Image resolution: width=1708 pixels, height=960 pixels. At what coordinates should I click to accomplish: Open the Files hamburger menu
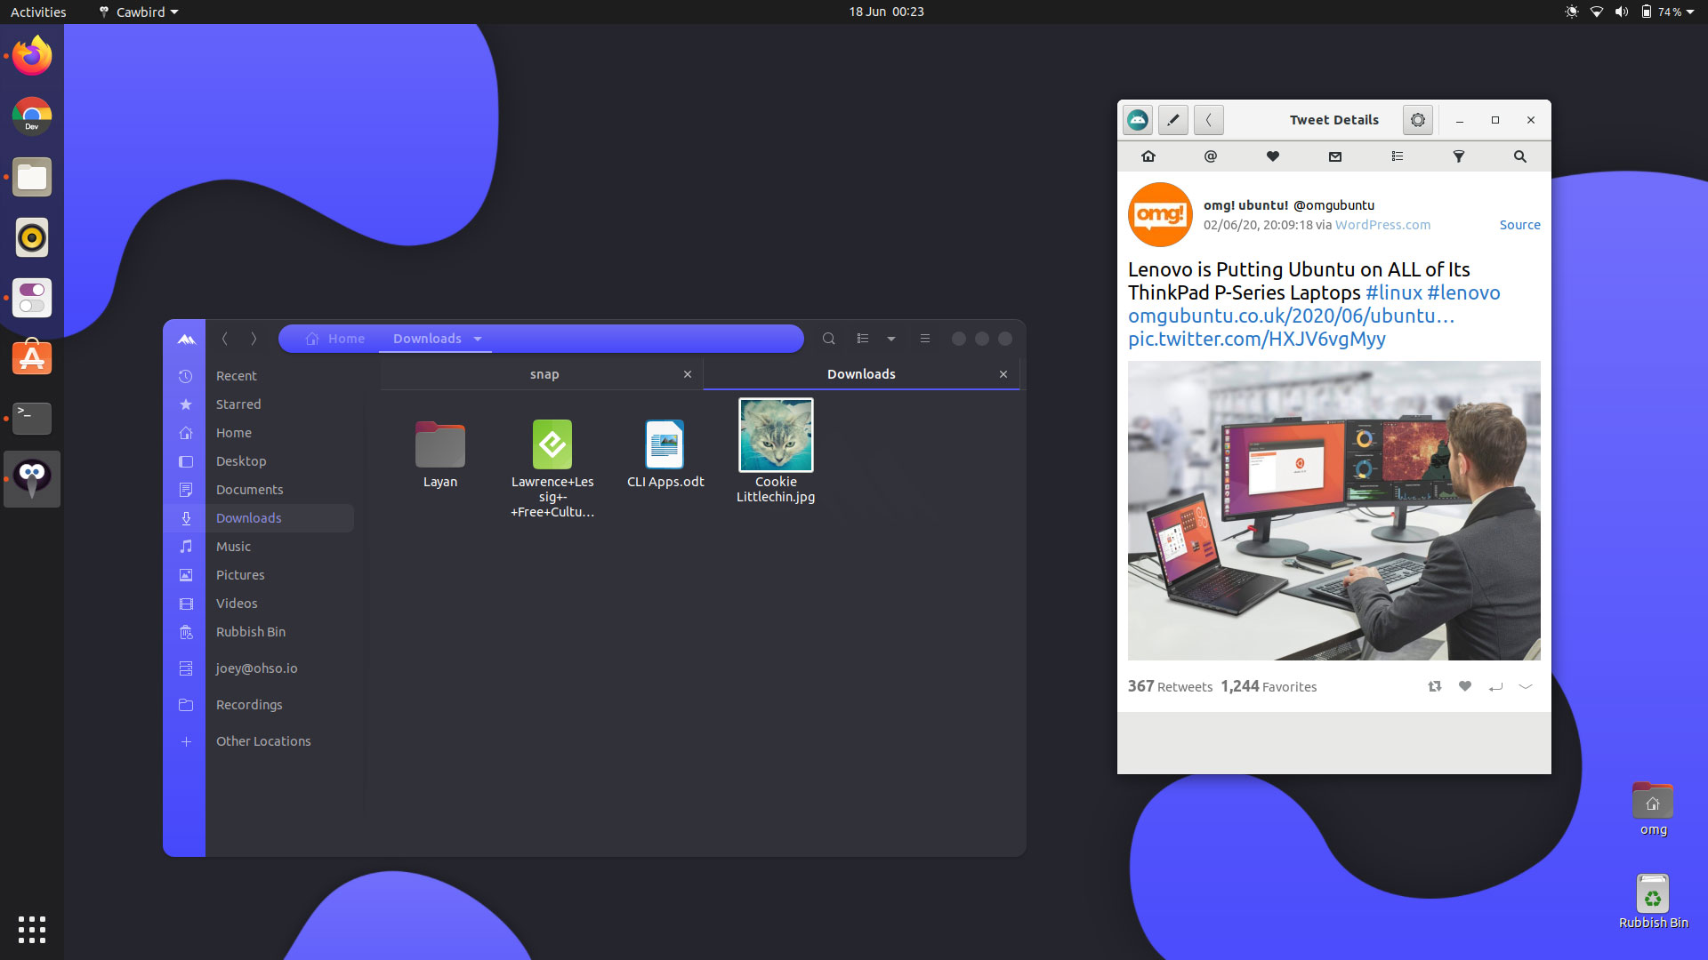(x=925, y=339)
